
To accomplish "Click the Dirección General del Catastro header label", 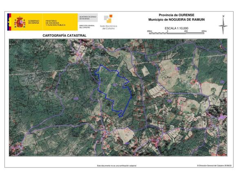I will click(86, 26).
